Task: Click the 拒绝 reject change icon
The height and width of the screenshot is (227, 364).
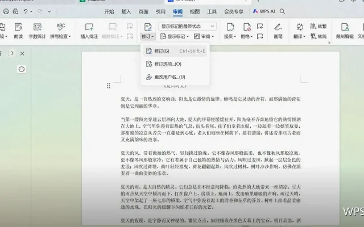Action: [247, 27]
